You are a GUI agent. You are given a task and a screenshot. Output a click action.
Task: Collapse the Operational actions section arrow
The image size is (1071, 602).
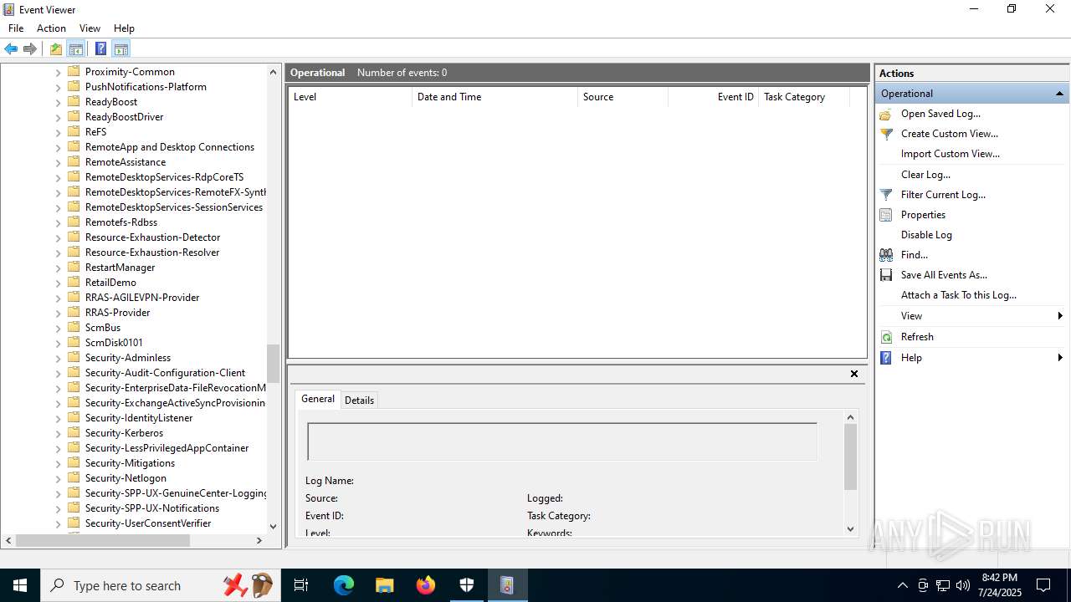click(x=1059, y=94)
